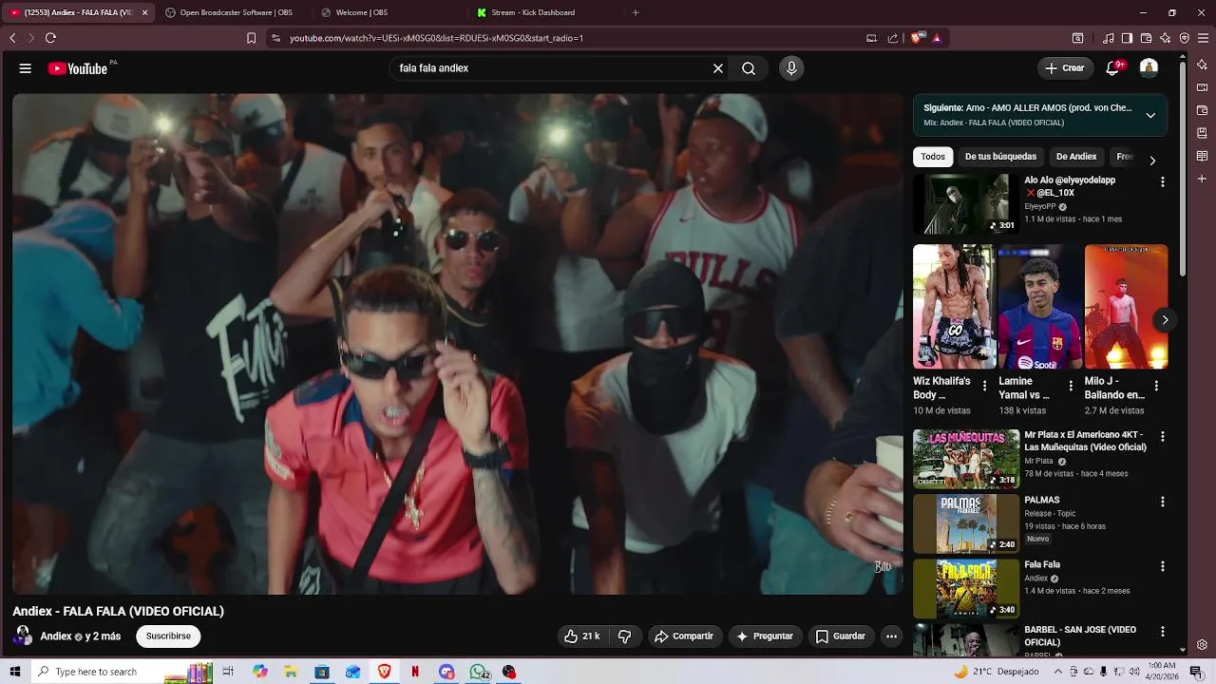The image size is (1216, 684).
Task: Open options for Wiz Khalifa short
Action: coord(984,386)
